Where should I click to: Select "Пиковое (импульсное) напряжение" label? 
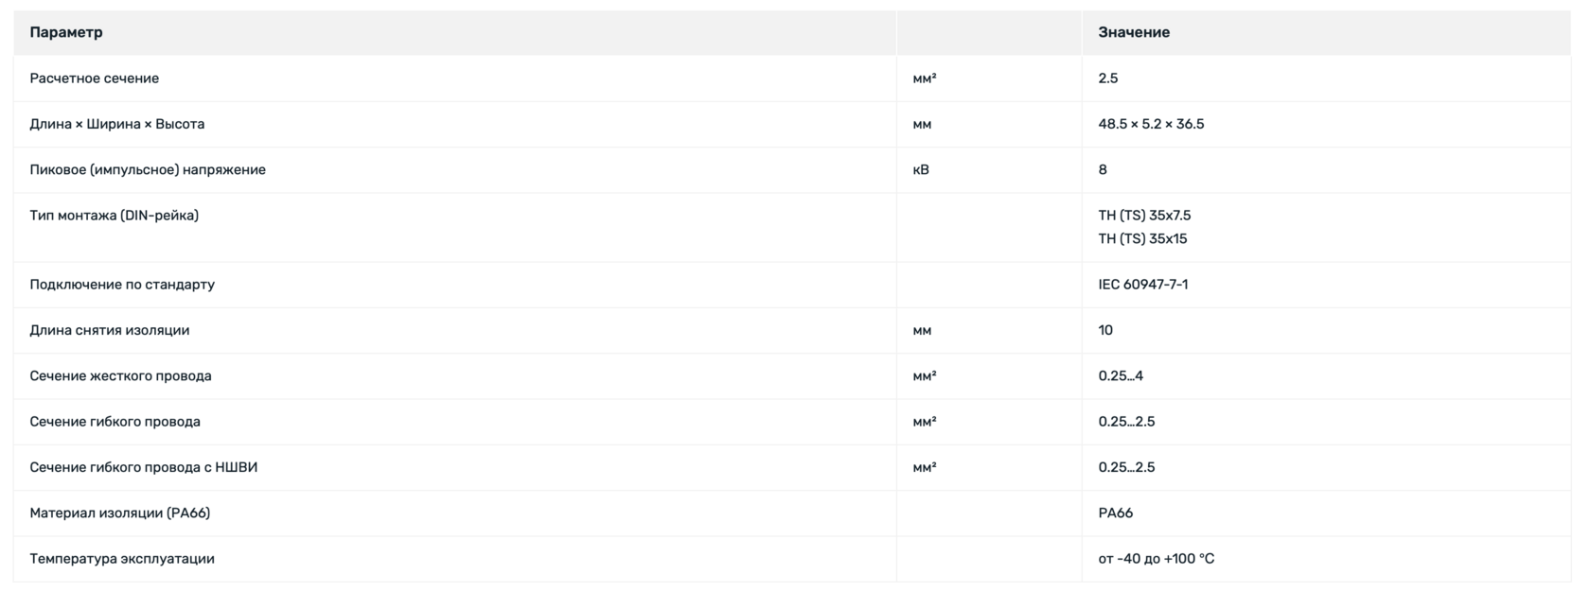[x=148, y=170]
